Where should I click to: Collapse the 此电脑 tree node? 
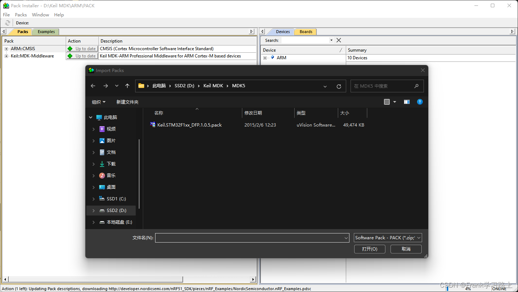[x=91, y=117]
